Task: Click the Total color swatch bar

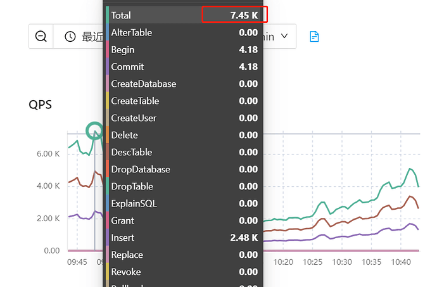Action: [107, 15]
